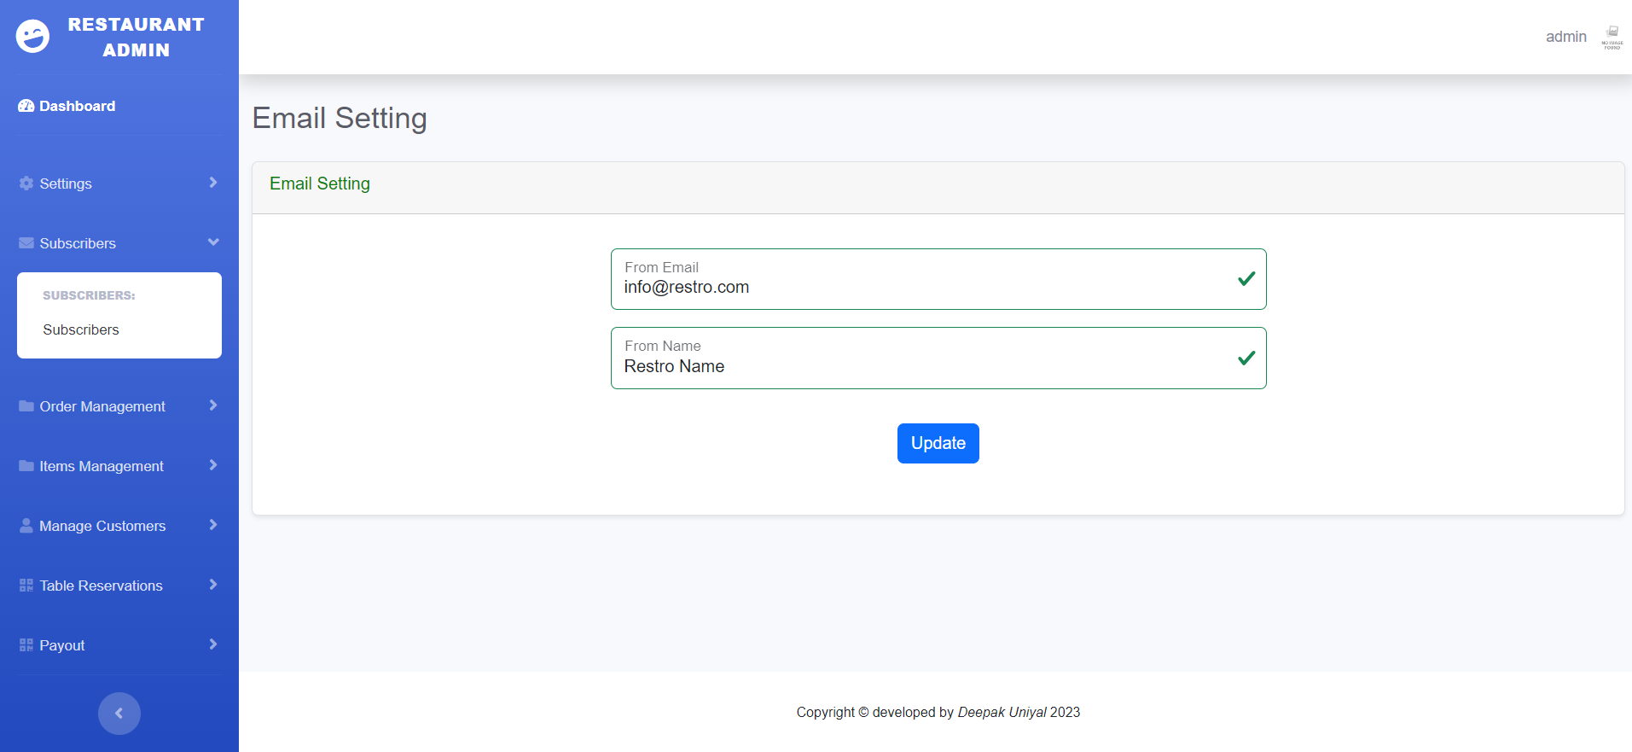Image resolution: width=1632 pixels, height=752 pixels.
Task: Open the Dashboard menu item
Action: click(77, 106)
